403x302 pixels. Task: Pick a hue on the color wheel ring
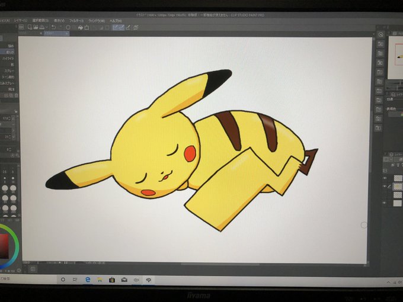coord(16,246)
